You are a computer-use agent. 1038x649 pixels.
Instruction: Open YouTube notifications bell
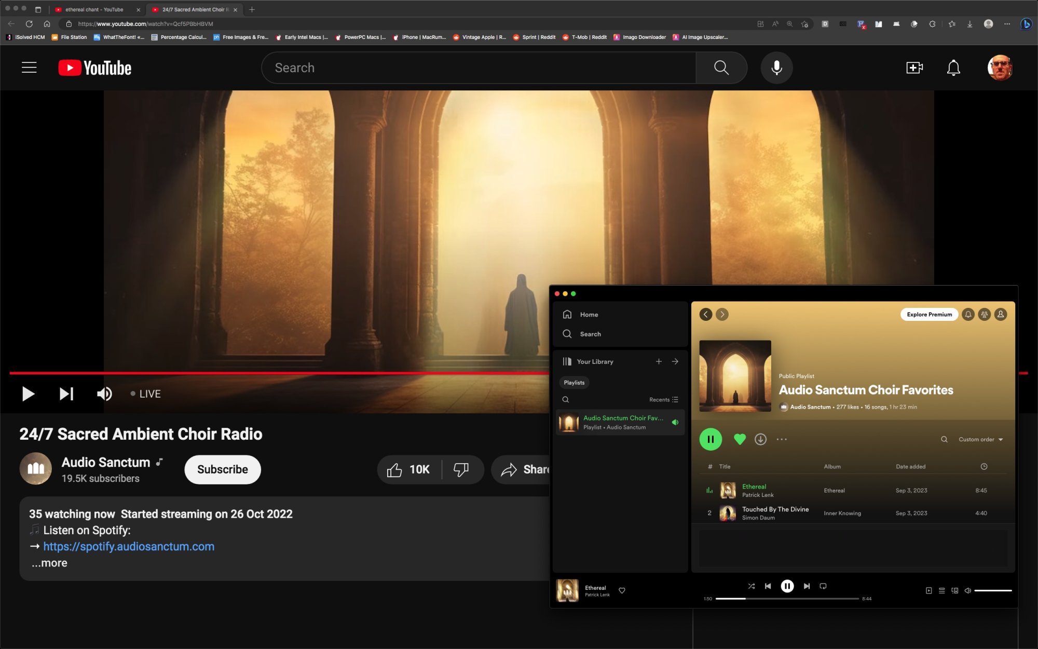[953, 67]
